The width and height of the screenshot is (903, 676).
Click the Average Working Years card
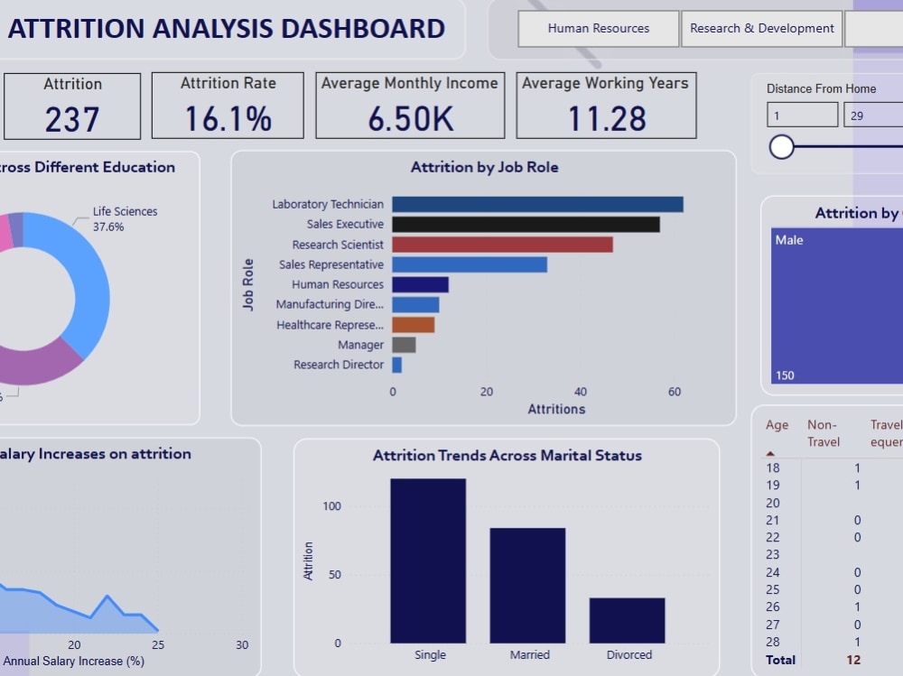[606, 105]
